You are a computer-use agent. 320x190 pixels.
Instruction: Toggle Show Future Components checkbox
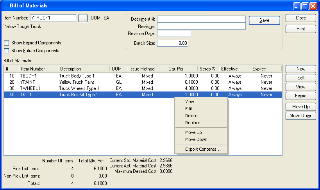6,51
